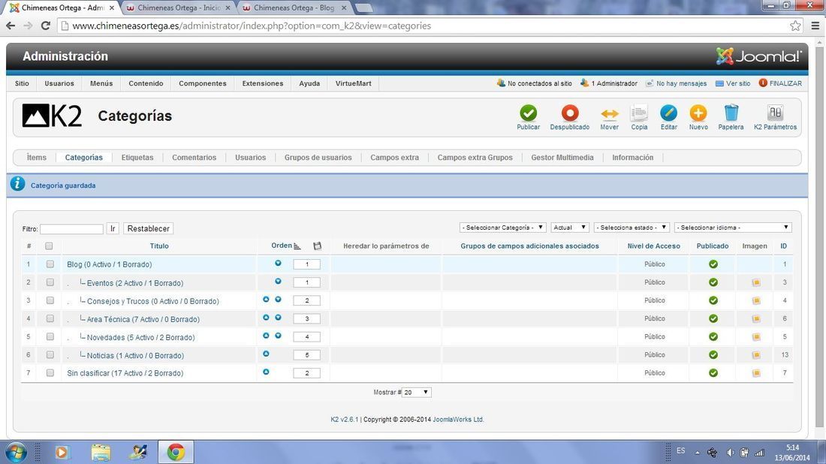The width and height of the screenshot is (826, 464).
Task: Tick the Area Técnica checkbox
Action: coord(50,318)
